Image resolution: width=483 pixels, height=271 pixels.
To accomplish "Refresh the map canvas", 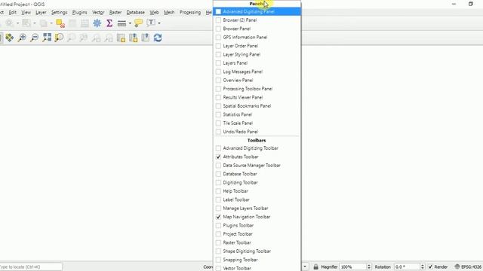I will point(158,38).
